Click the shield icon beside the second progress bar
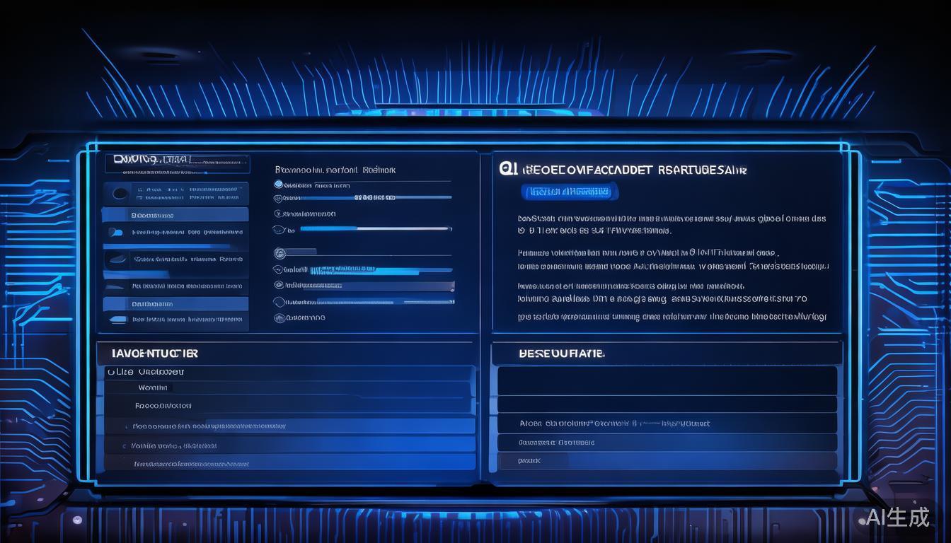The height and width of the screenshot is (543, 951). [x=279, y=199]
